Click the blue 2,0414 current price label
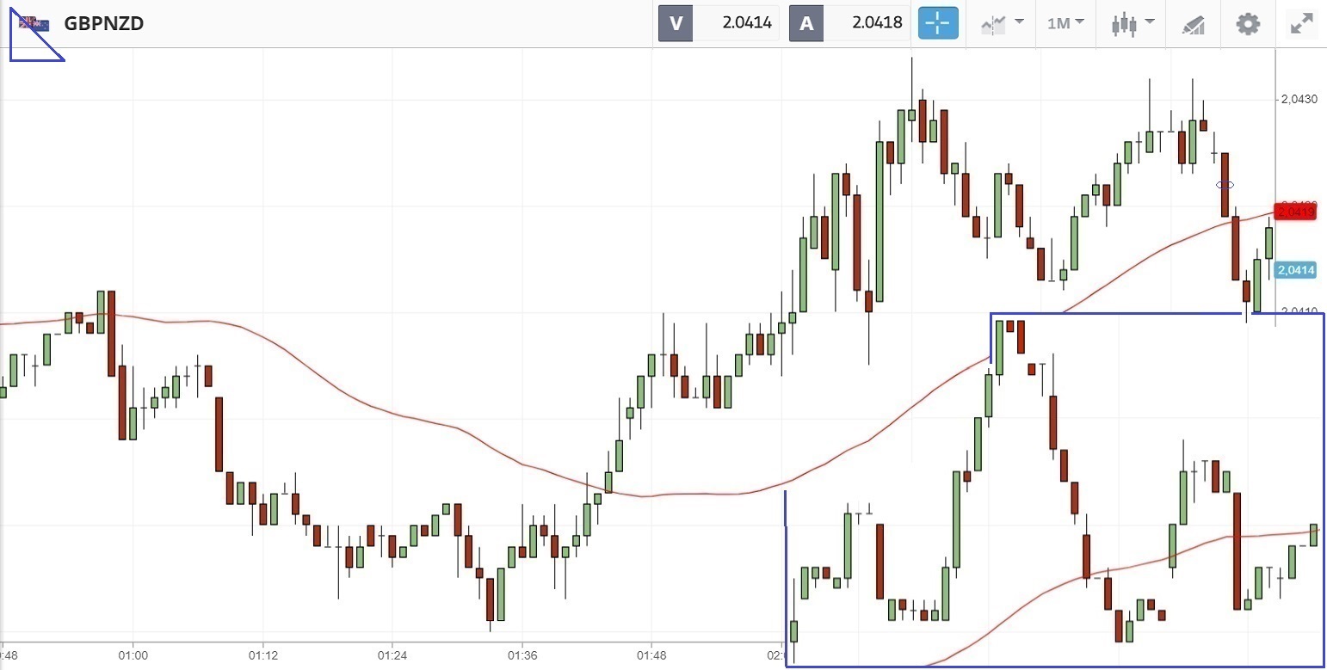Viewport: 1327px width, 670px height. pyautogui.click(x=1296, y=270)
